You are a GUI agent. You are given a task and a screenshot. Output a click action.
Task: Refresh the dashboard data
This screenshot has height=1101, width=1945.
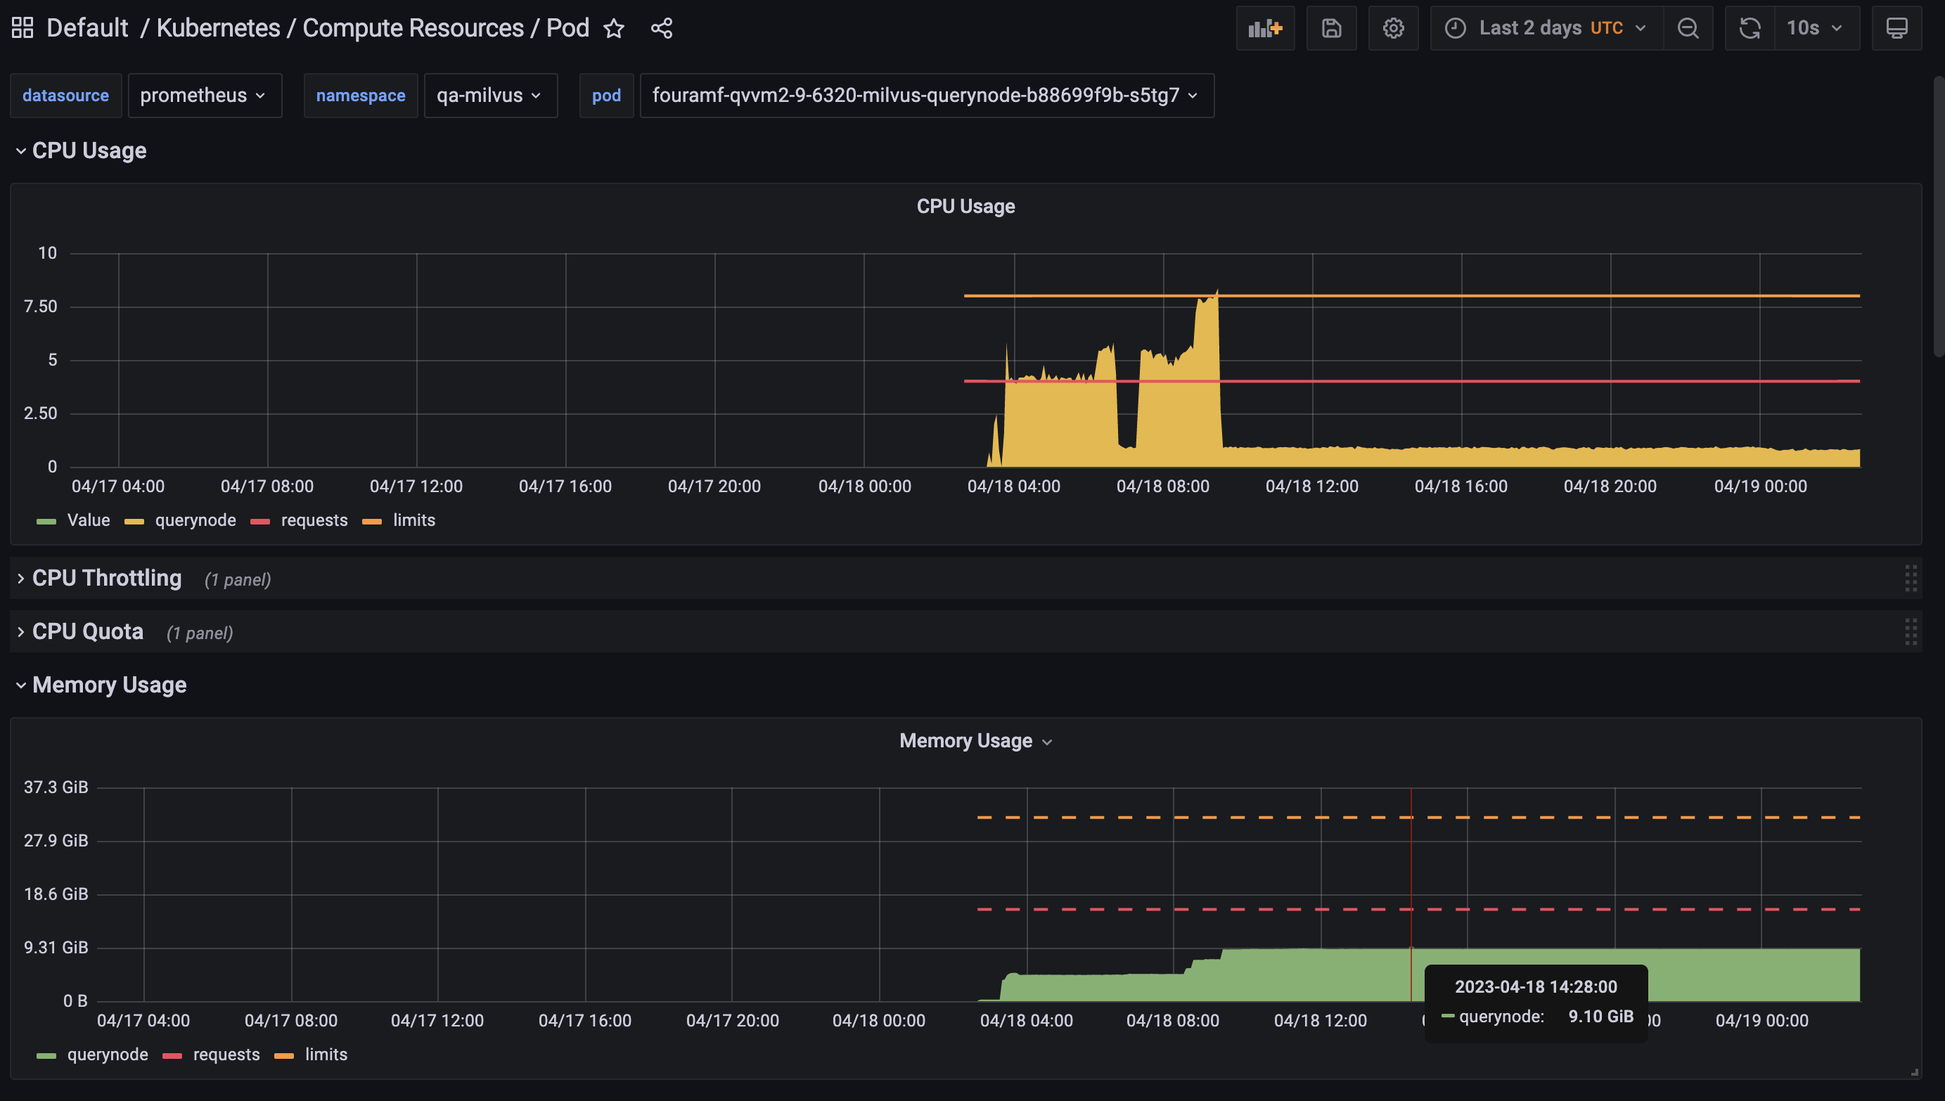pyautogui.click(x=1749, y=28)
